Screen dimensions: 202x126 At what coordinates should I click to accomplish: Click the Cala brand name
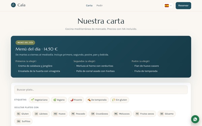tap(22, 5)
